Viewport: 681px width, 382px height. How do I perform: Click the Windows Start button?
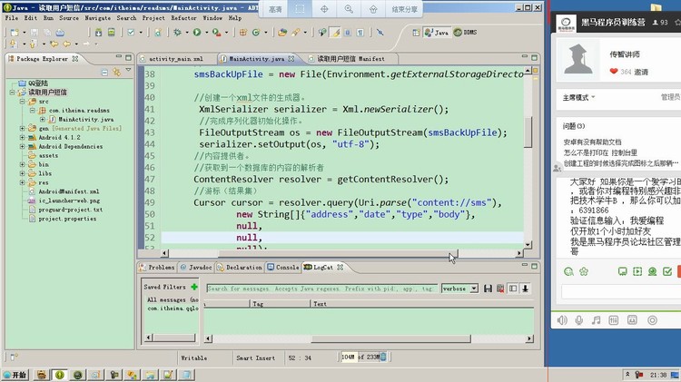15,375
